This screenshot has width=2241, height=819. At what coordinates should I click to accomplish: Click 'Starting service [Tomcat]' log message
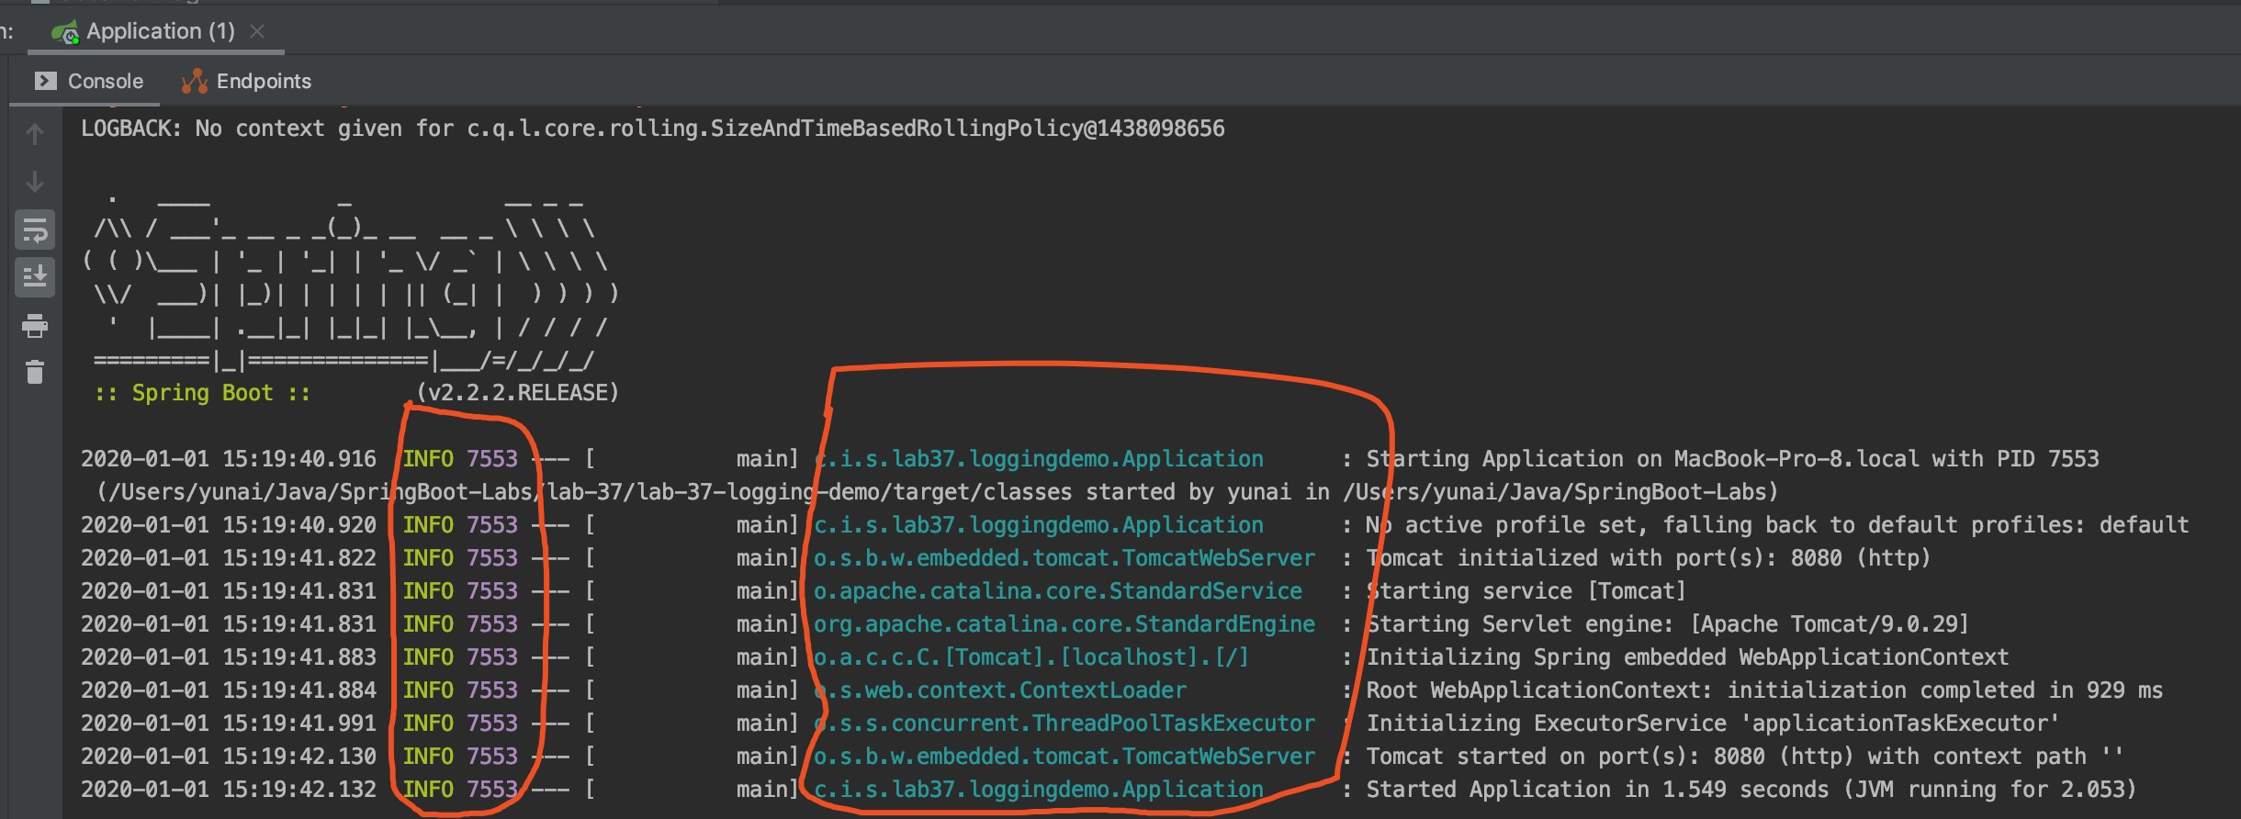coord(1526,591)
